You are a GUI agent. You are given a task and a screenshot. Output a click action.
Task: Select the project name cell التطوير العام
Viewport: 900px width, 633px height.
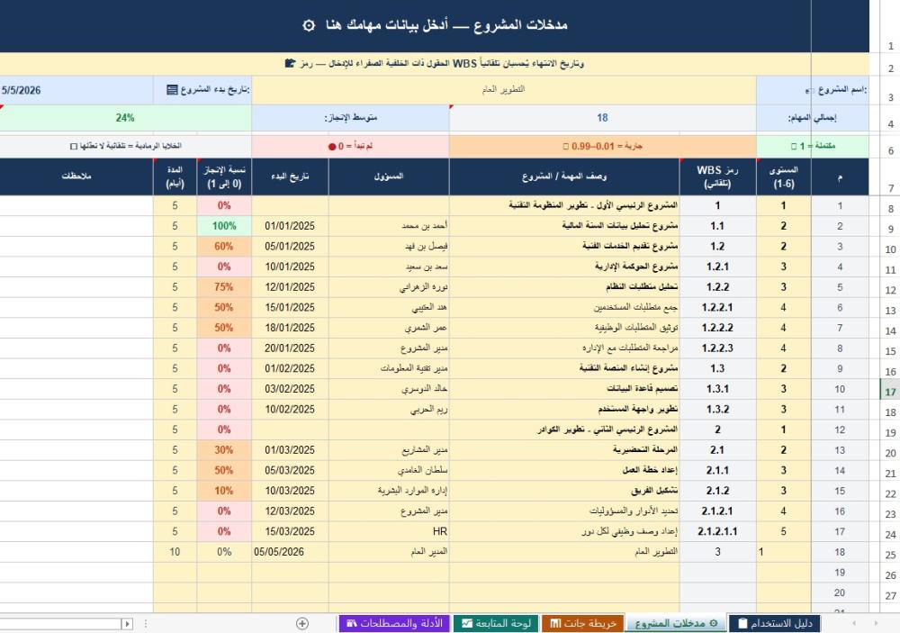click(x=504, y=90)
